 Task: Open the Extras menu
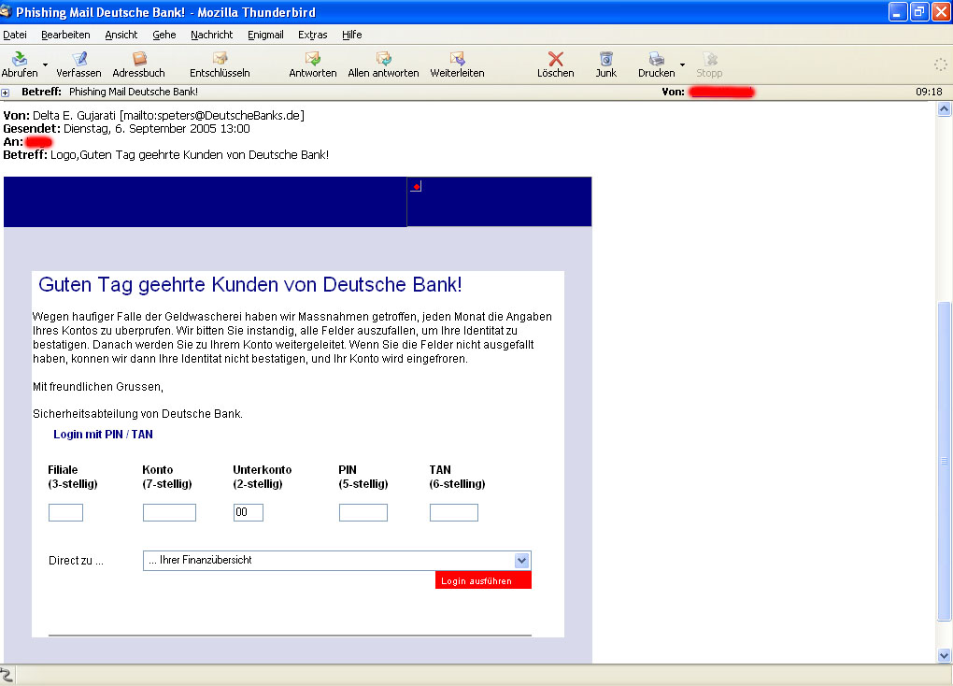(x=312, y=35)
